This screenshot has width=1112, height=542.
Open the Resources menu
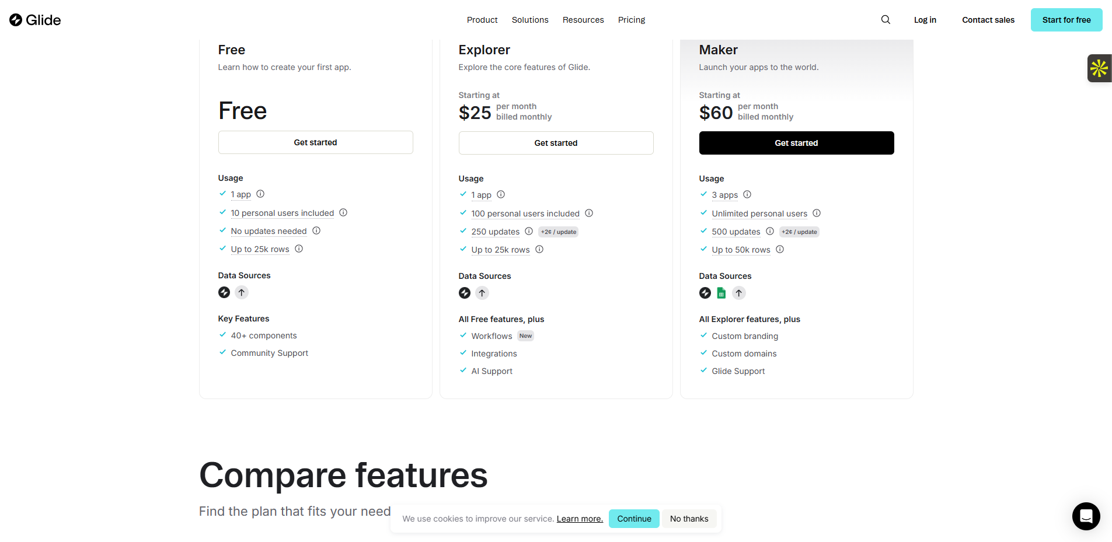[583, 20]
